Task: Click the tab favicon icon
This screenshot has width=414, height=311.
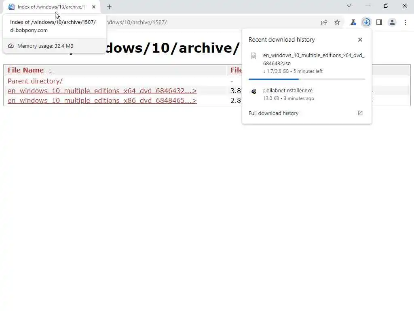Action: (11, 7)
